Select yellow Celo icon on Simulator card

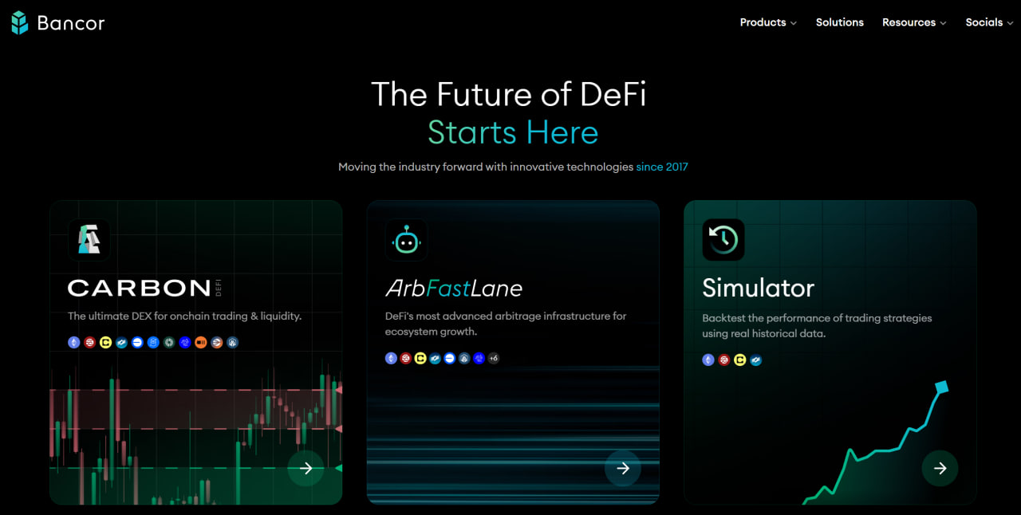click(740, 360)
